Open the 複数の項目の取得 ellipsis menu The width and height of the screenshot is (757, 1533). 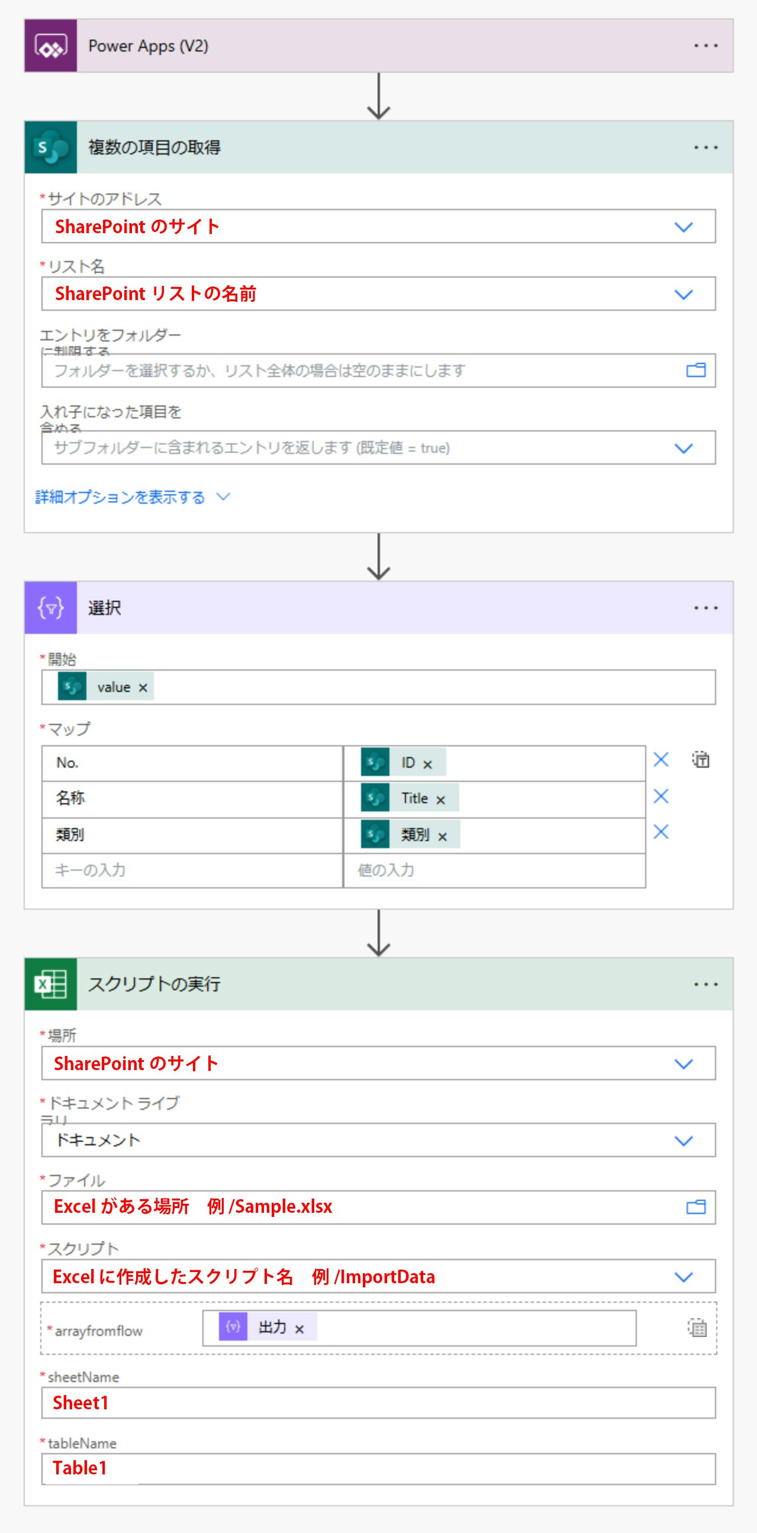coord(706,147)
